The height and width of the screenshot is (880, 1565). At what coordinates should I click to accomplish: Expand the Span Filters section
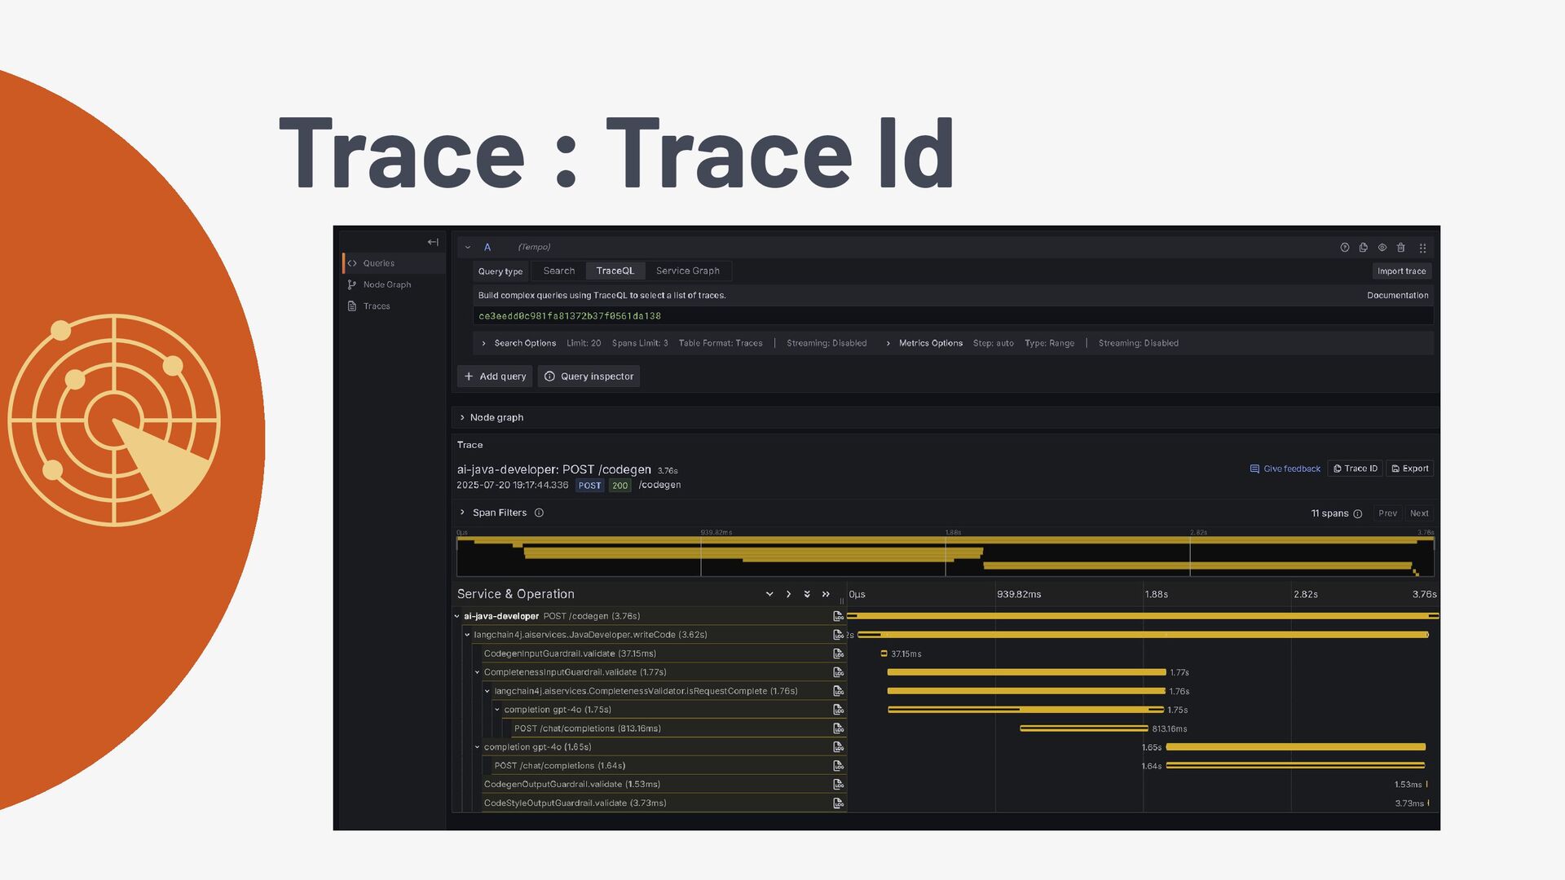pyautogui.click(x=462, y=513)
